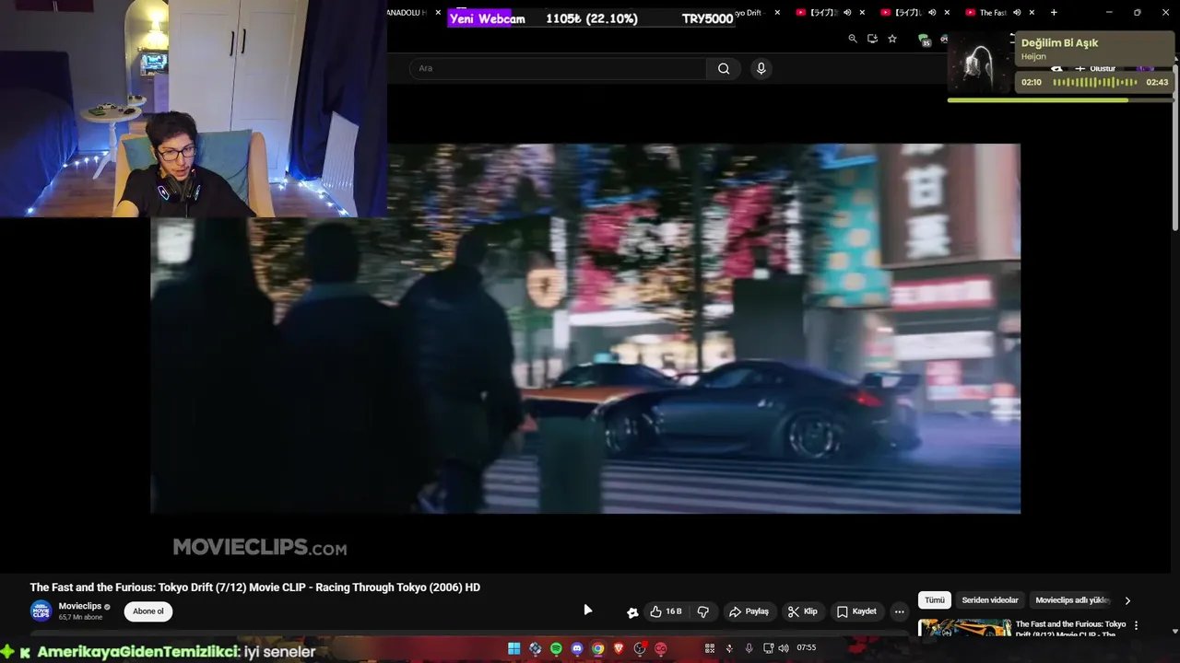Click the green song progress bar
Image resolution: width=1180 pixels, height=663 pixels.
pyautogui.click(x=1060, y=99)
